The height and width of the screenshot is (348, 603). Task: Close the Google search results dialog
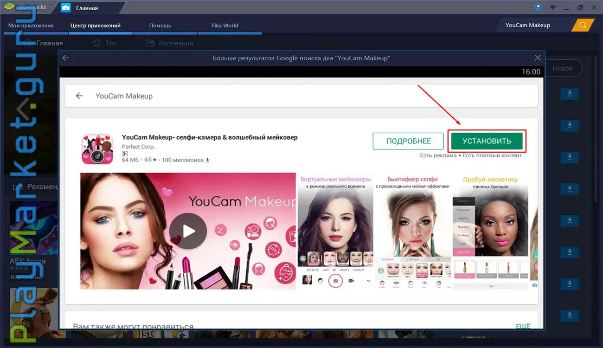point(538,58)
